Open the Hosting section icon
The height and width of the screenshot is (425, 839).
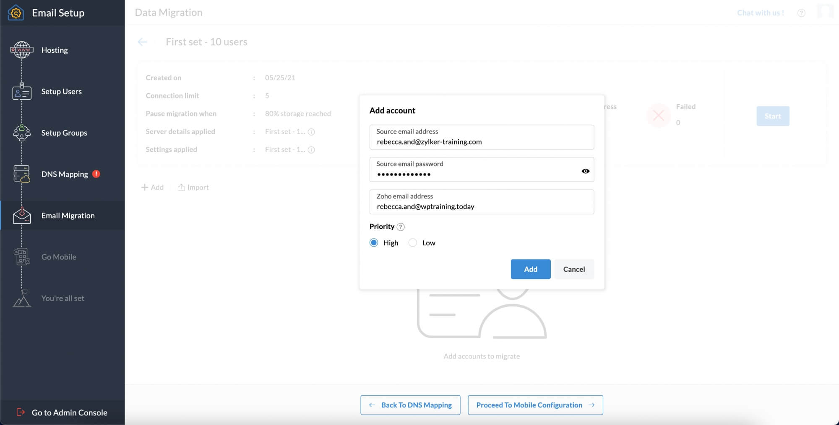(x=21, y=50)
